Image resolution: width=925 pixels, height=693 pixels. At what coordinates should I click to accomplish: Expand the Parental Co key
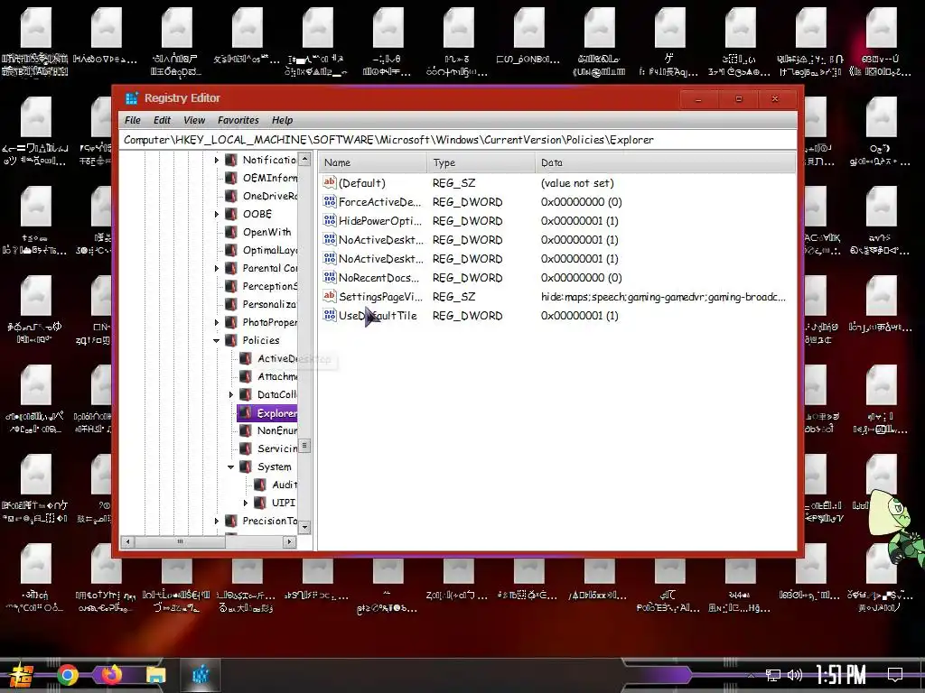click(x=217, y=268)
